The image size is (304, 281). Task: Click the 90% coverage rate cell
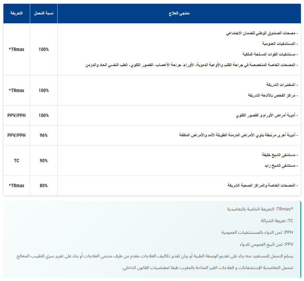pyautogui.click(x=44, y=161)
